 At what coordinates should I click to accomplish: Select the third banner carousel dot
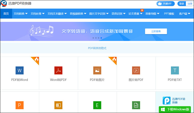[99, 38]
